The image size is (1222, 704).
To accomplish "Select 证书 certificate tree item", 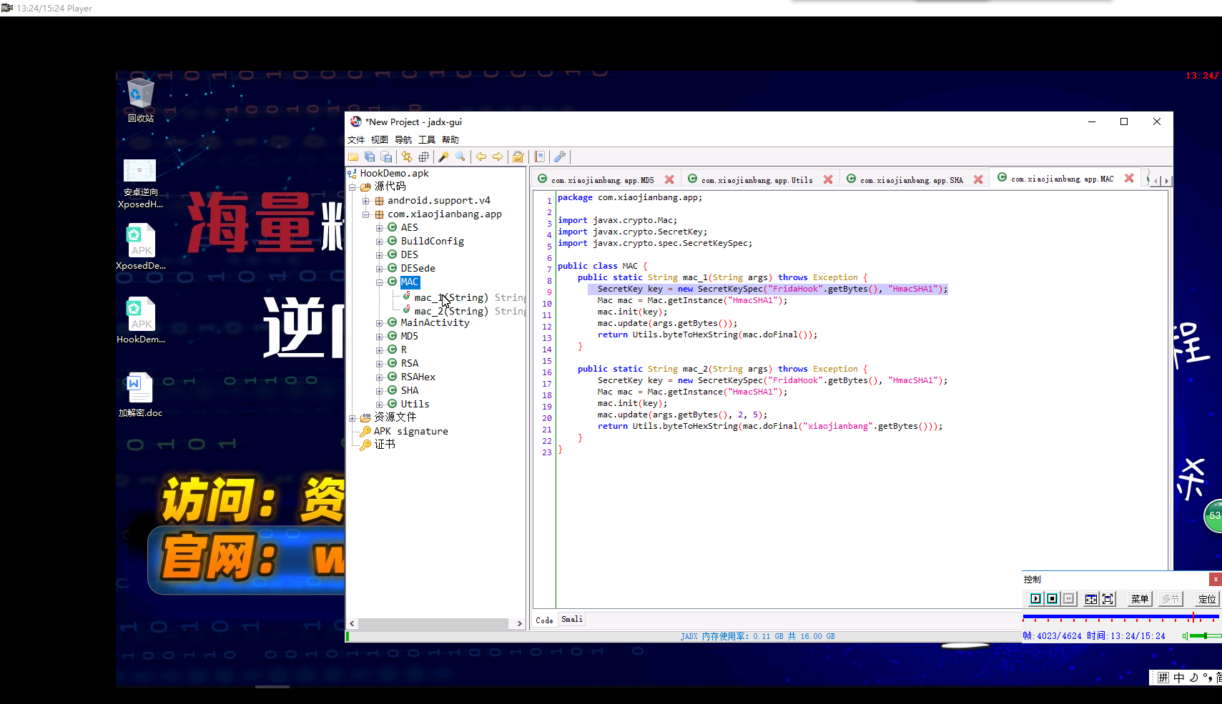I will coord(385,445).
